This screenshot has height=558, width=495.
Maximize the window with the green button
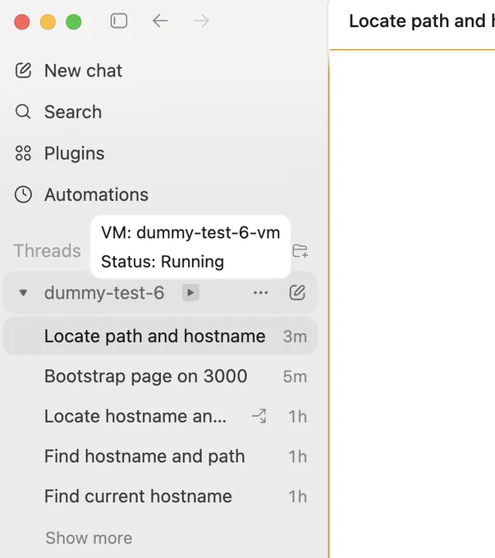[x=74, y=21]
